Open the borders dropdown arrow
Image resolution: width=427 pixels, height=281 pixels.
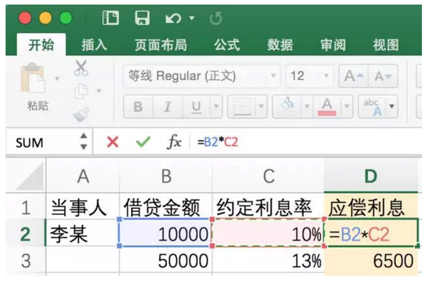(261, 106)
